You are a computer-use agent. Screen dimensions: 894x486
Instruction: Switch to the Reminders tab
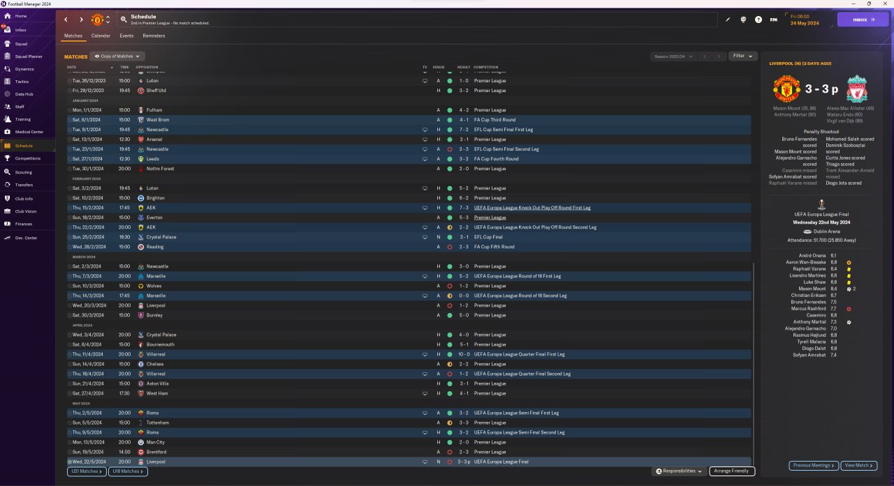154,36
